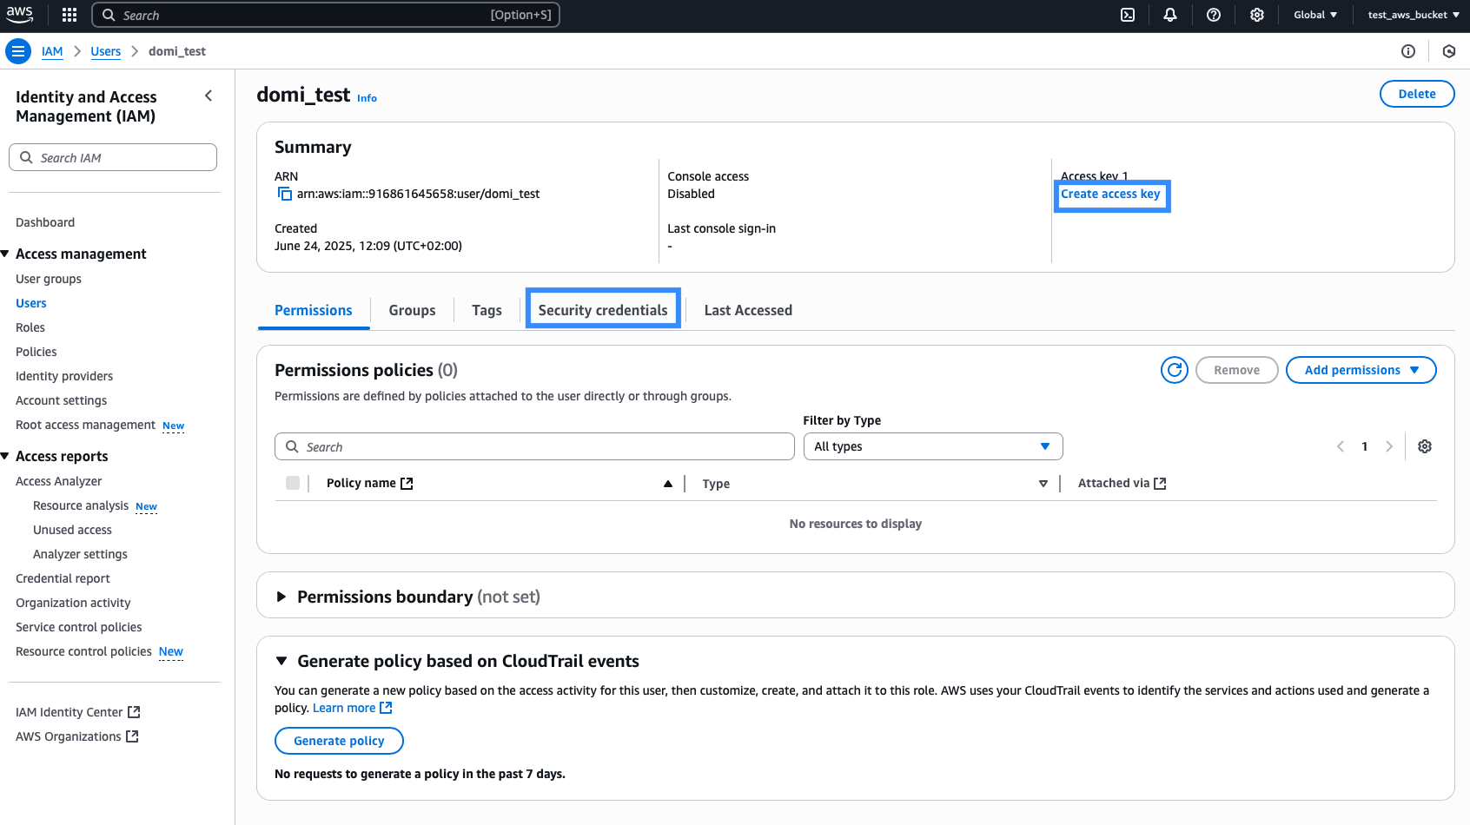Open the Policy name external link icon
Image resolution: width=1470 pixels, height=825 pixels.
click(x=407, y=484)
